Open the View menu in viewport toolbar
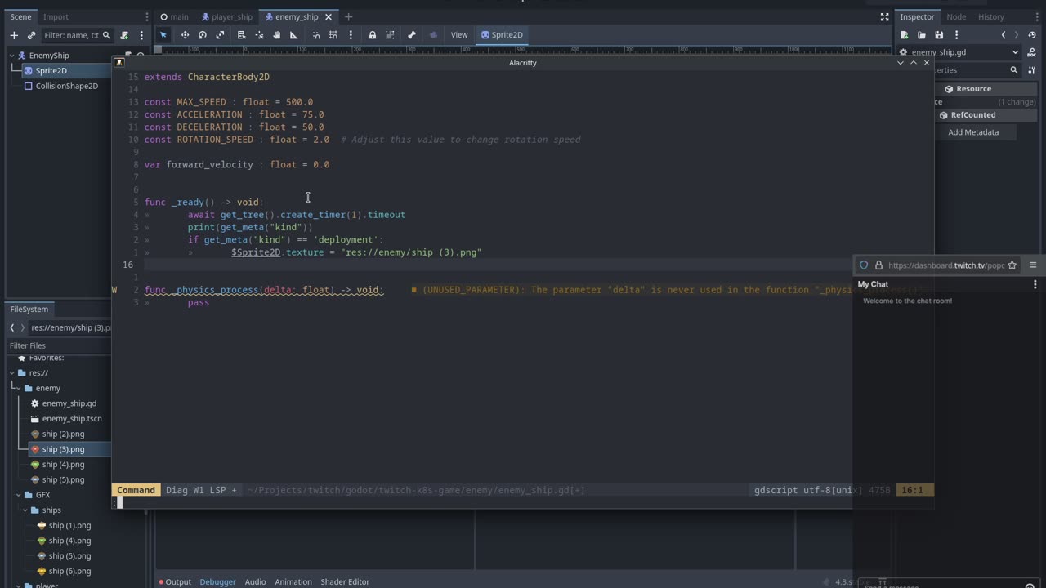Image resolution: width=1046 pixels, height=588 pixels. click(459, 35)
